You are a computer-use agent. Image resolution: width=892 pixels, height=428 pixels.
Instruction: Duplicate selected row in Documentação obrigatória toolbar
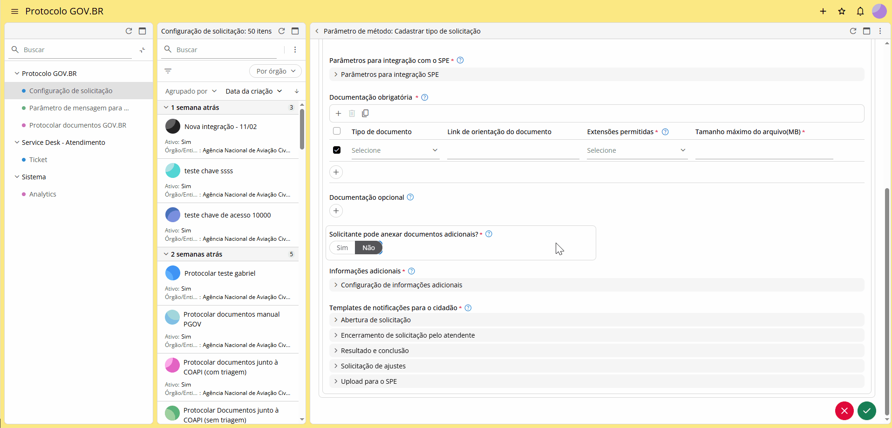pyautogui.click(x=366, y=114)
